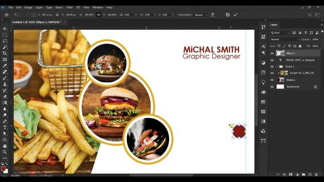Select the Hand tool
This screenshot has height=182, width=324.
tap(5, 146)
